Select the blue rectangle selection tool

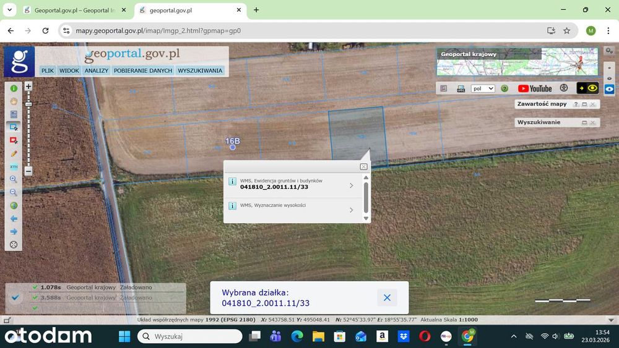pyautogui.click(x=14, y=127)
